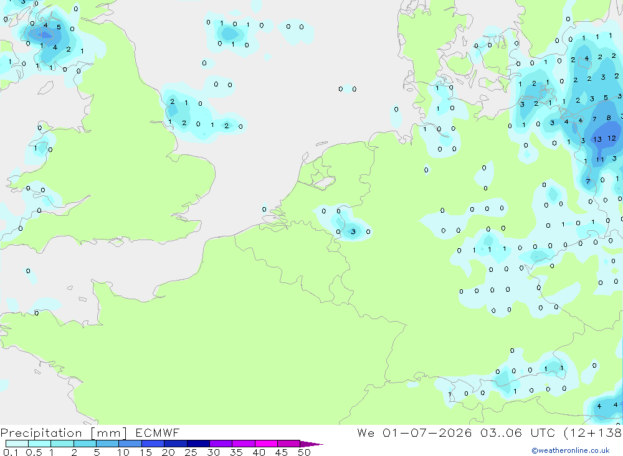Pick the 10–15 mm legend color swatch
623x456 pixels.
(x=130, y=444)
